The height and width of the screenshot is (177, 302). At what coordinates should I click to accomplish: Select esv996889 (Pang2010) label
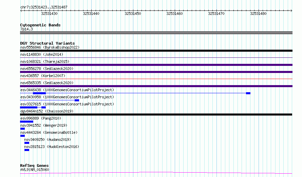coord(41,118)
